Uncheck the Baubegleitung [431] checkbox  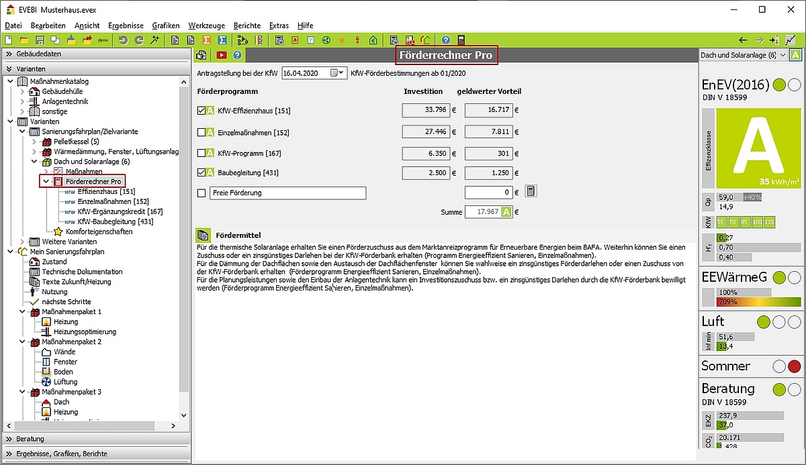pos(201,172)
